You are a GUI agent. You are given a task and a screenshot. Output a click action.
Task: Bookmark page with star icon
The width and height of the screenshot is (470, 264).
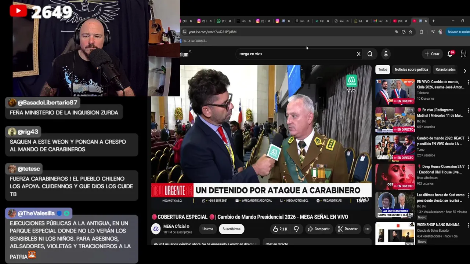[411, 32]
